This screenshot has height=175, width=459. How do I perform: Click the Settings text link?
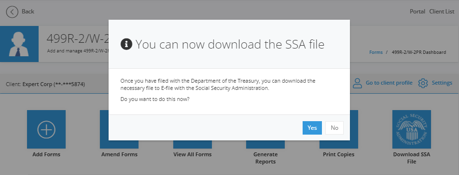click(x=442, y=83)
